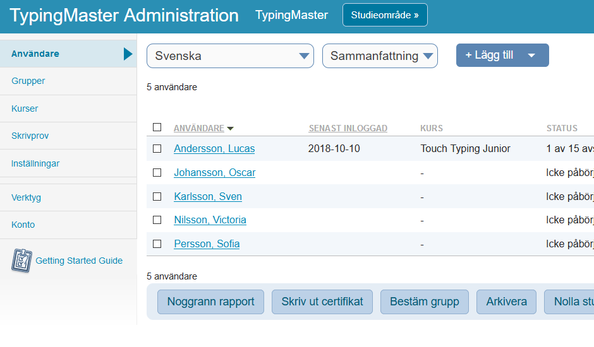Click the Noggrann rapport button

[x=210, y=302]
